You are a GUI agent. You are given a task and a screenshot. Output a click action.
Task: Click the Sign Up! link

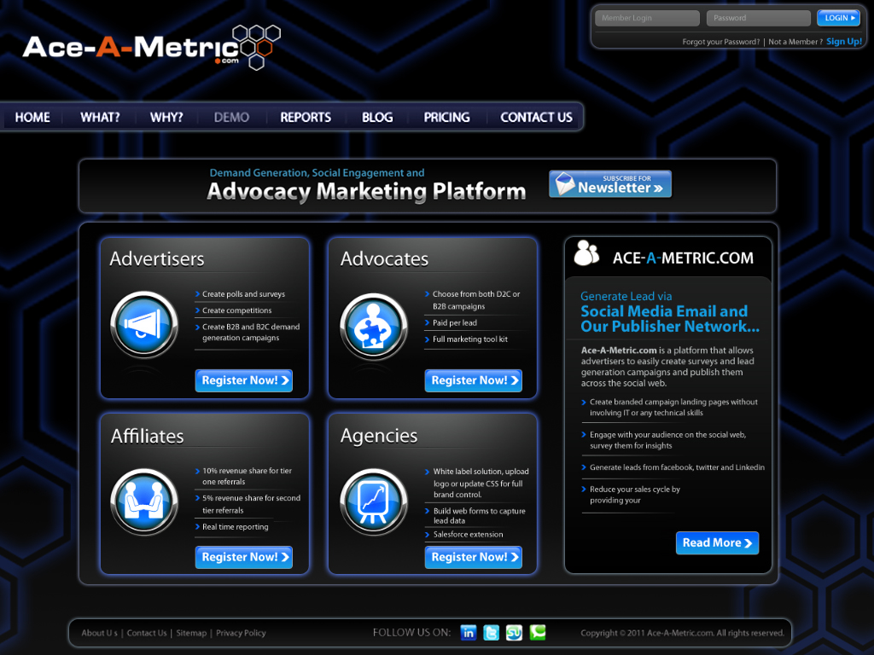844,41
